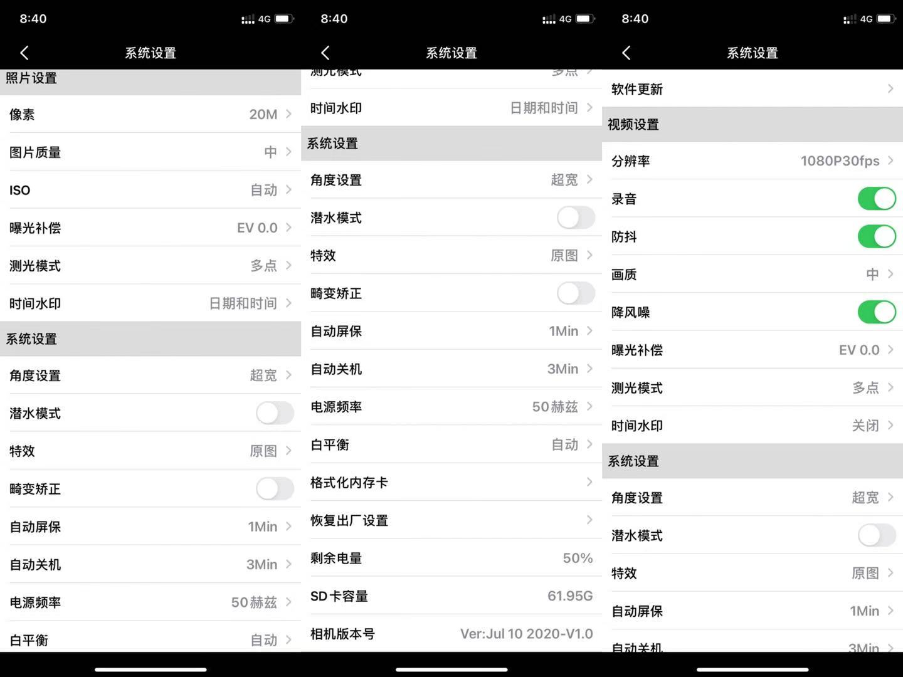Screen dimensions: 903x677
Task: Tap home indicator bar on left phone
Action: 150,669
